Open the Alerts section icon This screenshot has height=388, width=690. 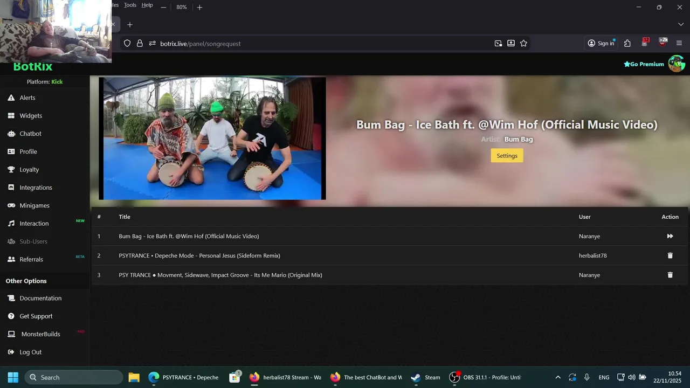click(x=11, y=98)
